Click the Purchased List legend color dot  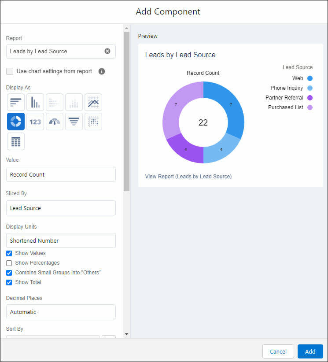(310, 107)
